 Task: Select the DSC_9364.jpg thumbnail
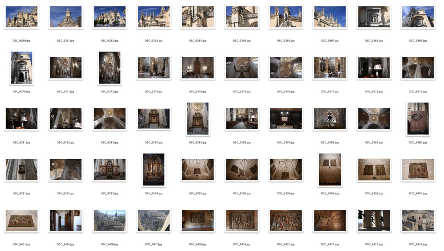tap(198, 17)
